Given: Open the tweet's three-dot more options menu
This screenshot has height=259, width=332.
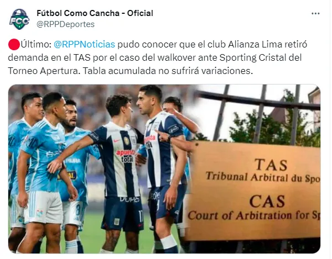Looking at the screenshot, I should coord(315,13).
